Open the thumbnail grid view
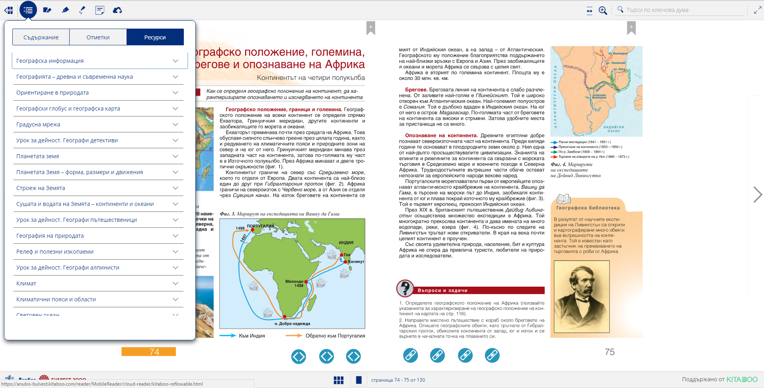Viewport: 764px width, 388px height. point(338,380)
